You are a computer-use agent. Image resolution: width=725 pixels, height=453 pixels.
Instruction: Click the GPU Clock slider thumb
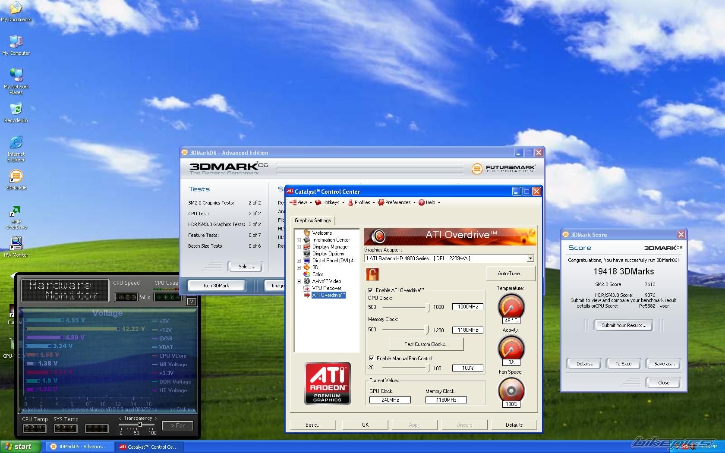coord(428,307)
